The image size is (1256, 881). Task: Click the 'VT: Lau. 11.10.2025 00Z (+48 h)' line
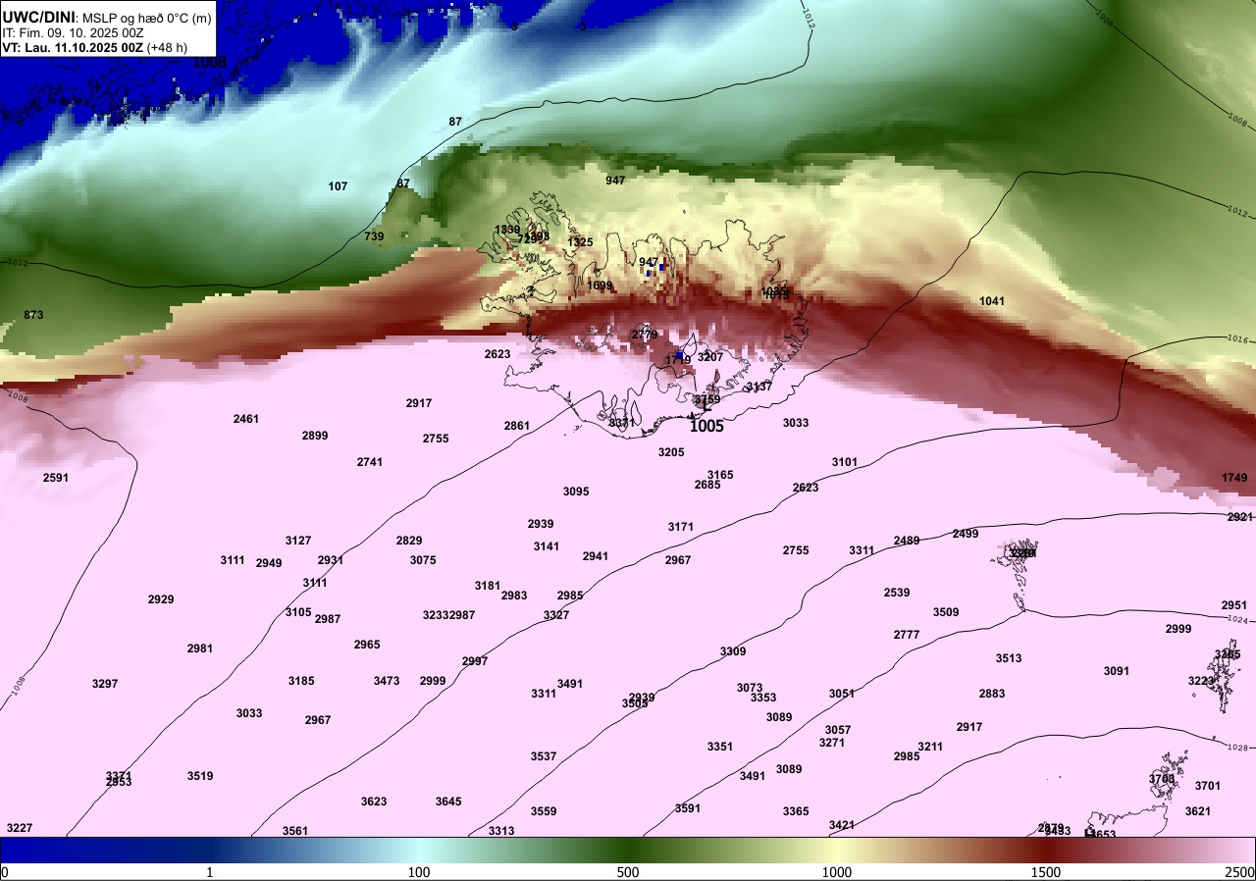[x=95, y=47]
